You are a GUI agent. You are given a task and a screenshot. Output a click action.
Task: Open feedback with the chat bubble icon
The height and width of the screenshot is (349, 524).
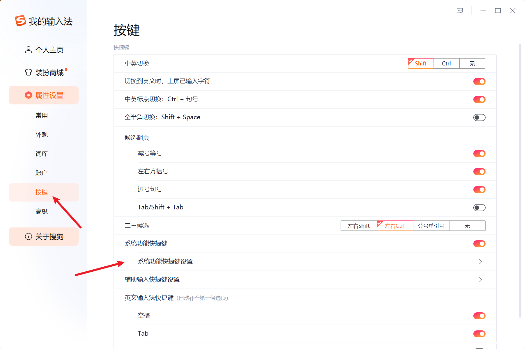460,10
